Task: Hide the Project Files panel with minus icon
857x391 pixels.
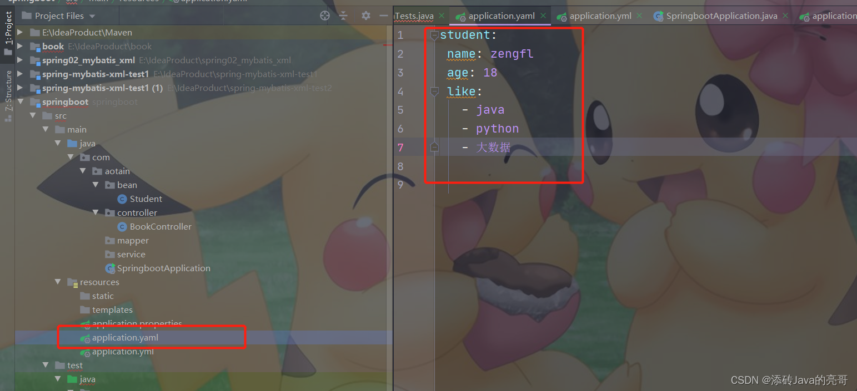Action: 383,16
